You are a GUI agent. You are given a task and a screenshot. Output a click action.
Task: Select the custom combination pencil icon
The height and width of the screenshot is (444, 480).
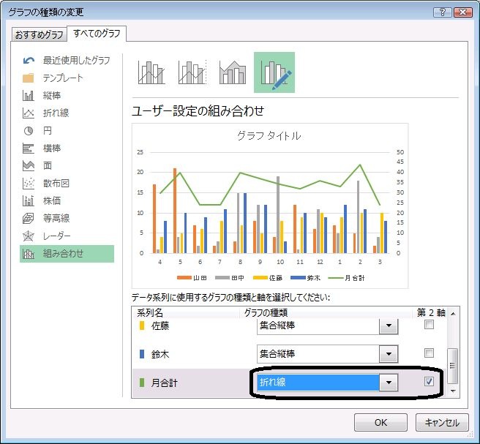point(274,72)
